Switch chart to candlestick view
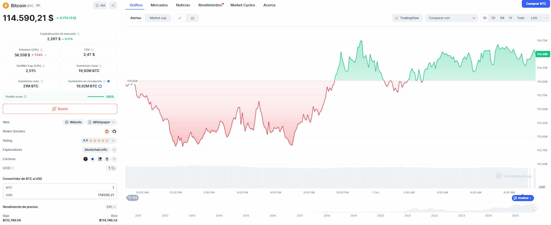The image size is (551, 225). pos(192,18)
